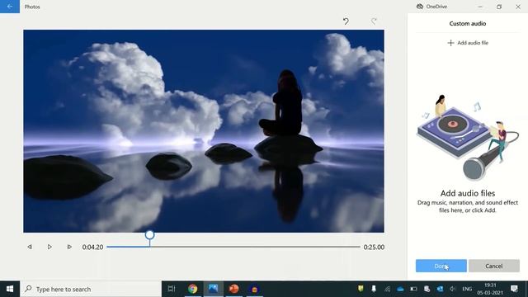Open the Windows Start menu

click(10, 289)
